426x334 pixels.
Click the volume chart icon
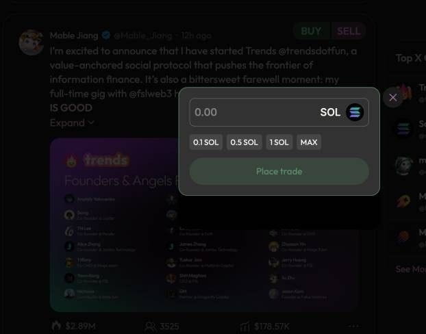245,326
